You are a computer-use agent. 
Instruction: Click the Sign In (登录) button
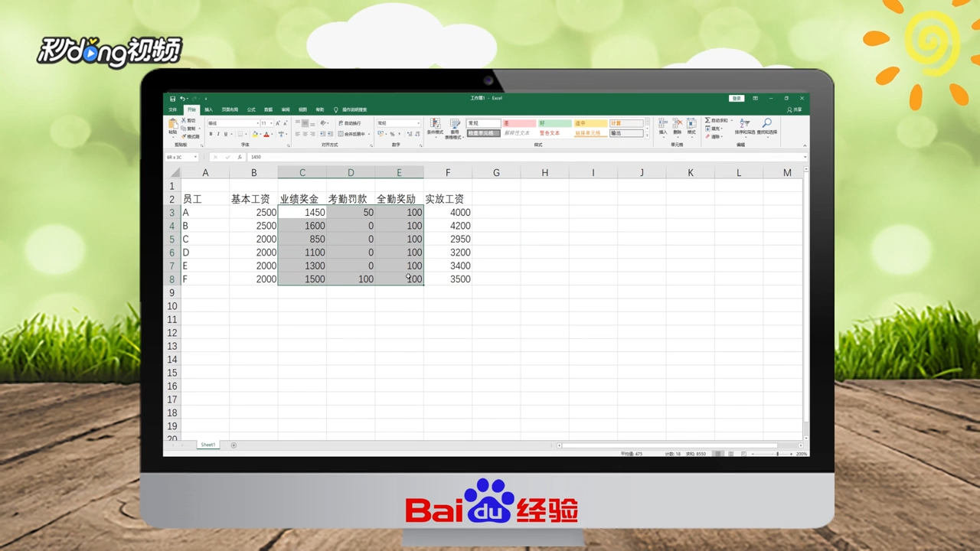(735, 99)
